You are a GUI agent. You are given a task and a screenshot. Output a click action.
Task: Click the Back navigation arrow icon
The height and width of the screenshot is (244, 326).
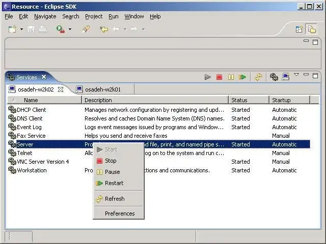[x=116, y=29]
